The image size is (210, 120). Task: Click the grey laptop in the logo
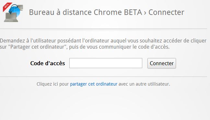(x=11, y=18)
